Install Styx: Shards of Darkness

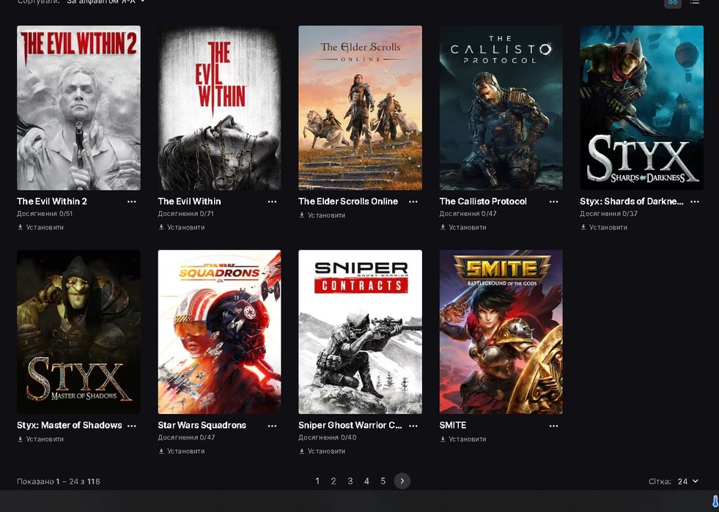(x=603, y=227)
